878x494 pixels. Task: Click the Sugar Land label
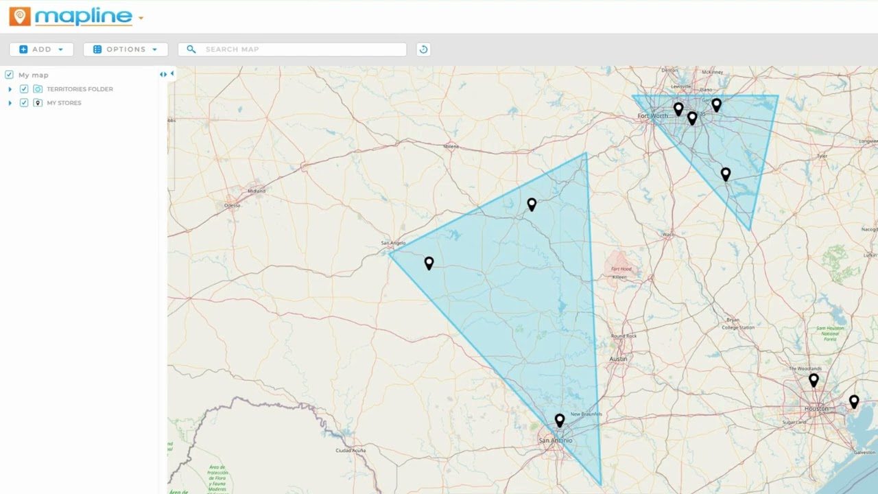coord(794,423)
